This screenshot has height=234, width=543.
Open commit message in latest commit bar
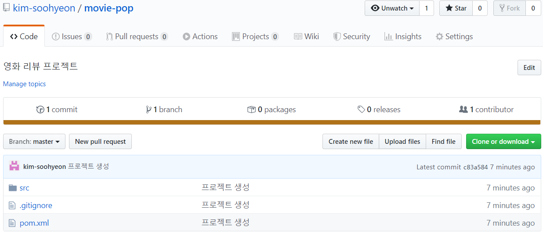pyautogui.click(x=88, y=166)
